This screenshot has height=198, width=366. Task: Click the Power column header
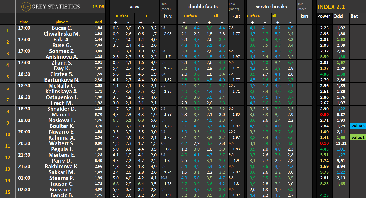click(x=324, y=16)
